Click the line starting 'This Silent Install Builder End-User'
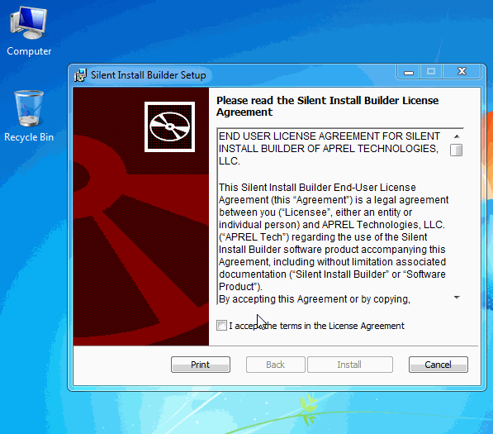The image size is (493, 434). pos(317,188)
